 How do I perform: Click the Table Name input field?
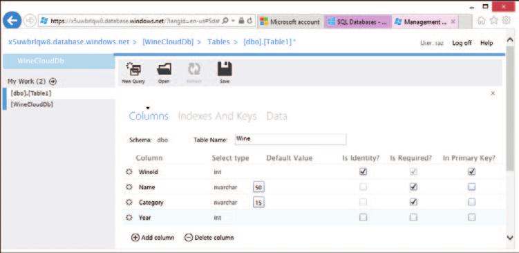click(x=290, y=139)
